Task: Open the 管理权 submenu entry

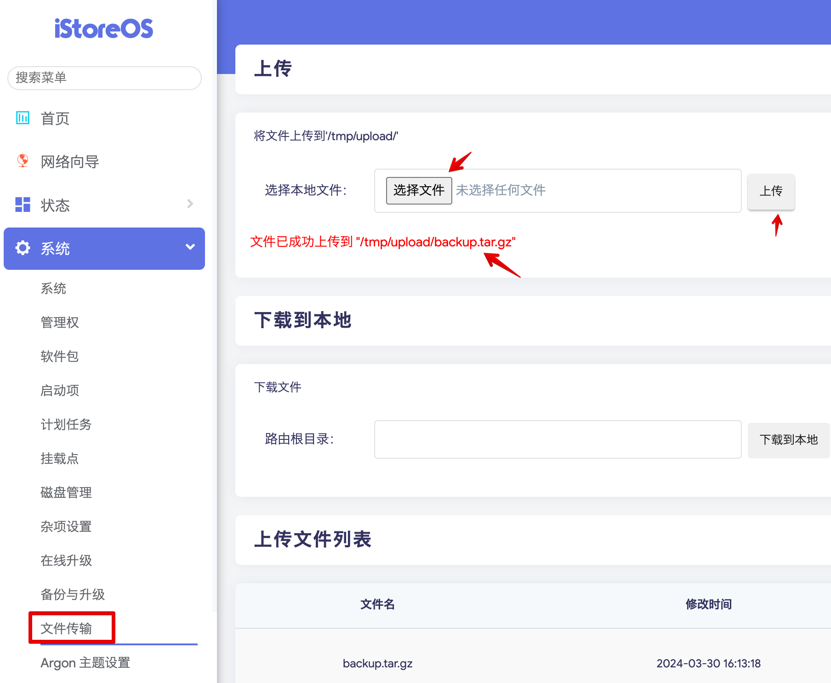Action: 60,322
